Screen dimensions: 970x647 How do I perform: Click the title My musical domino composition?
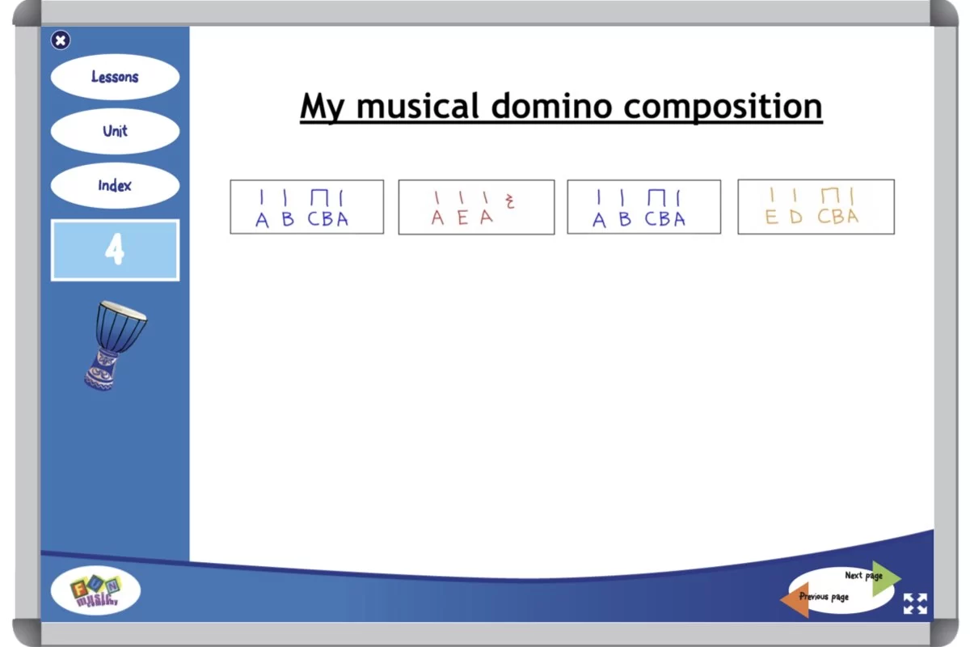[560, 105]
